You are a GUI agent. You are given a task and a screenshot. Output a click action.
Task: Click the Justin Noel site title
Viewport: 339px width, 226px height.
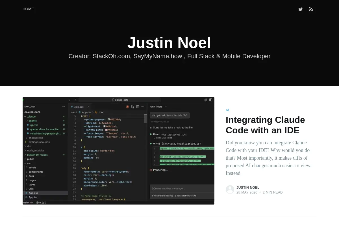click(x=169, y=43)
